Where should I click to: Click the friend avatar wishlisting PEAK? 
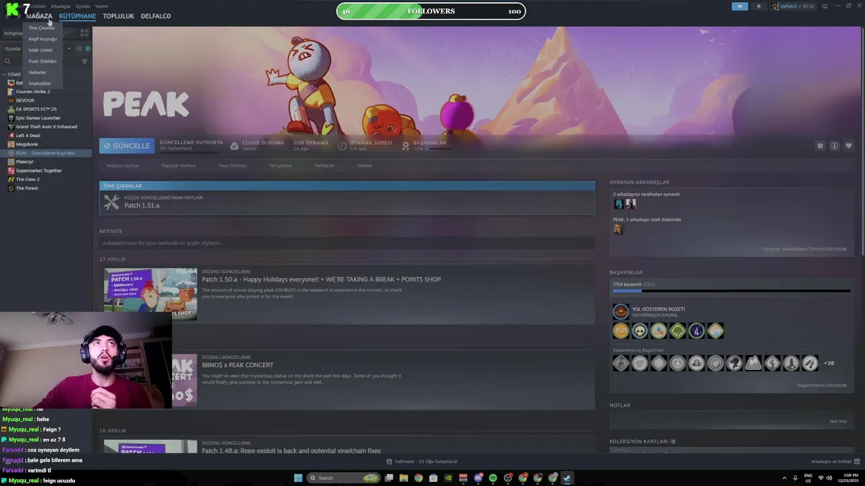tap(618, 229)
